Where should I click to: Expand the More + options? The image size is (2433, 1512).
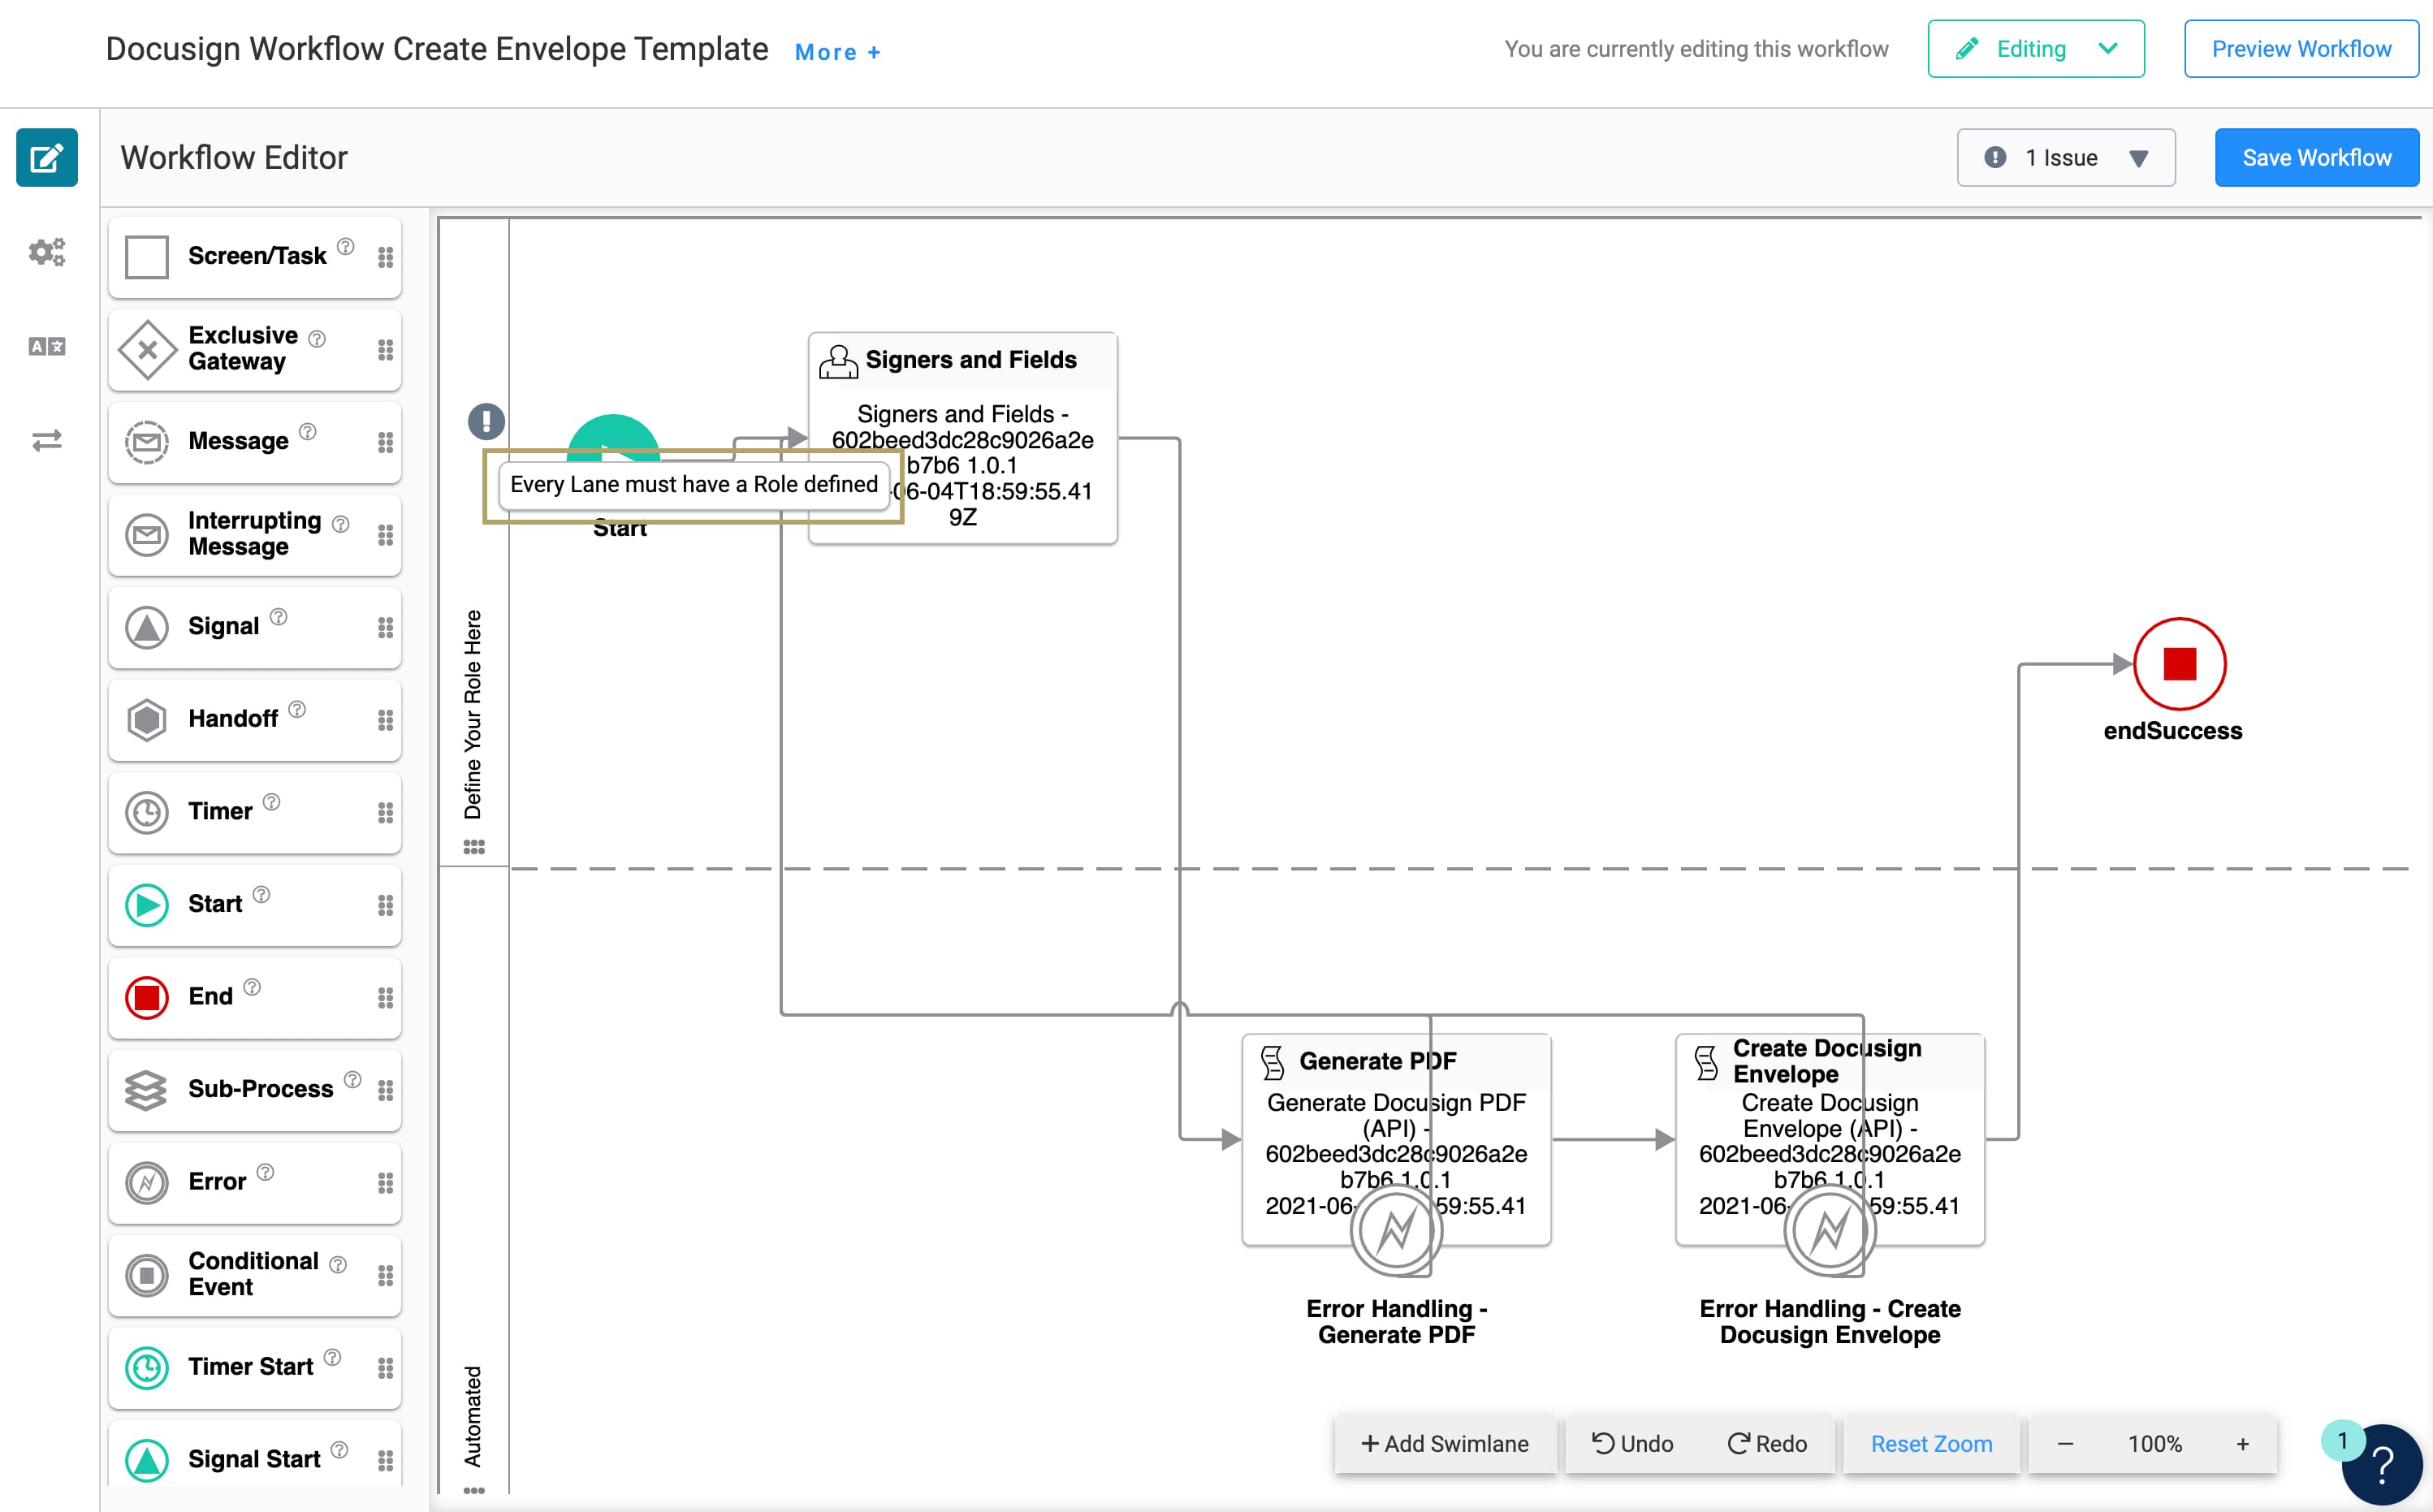point(837,52)
